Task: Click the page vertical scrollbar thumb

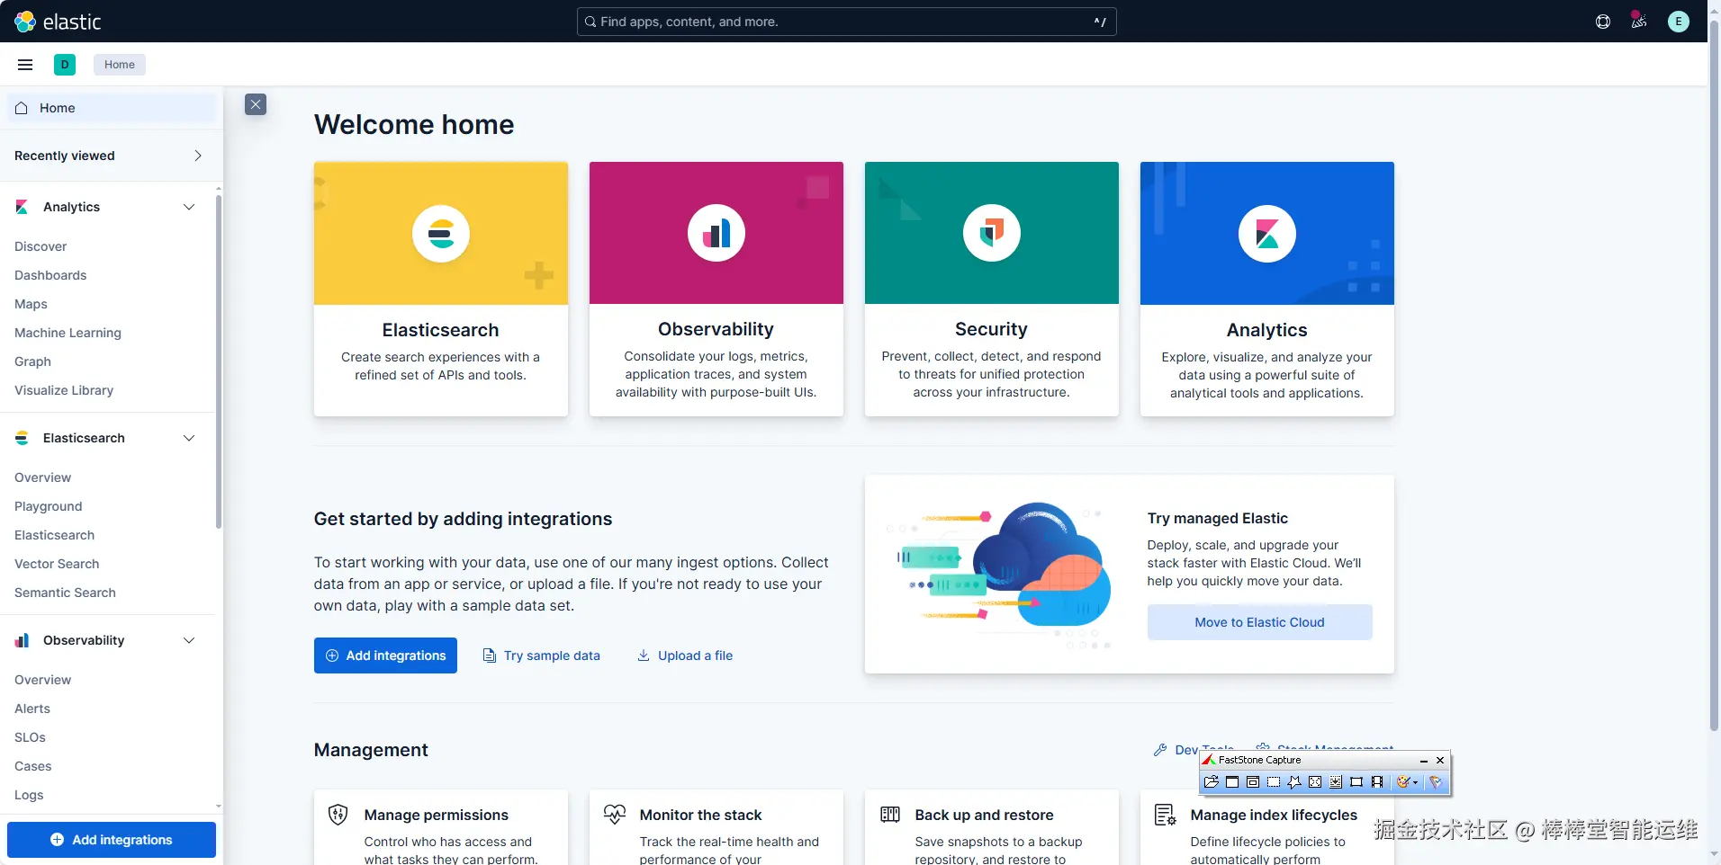Action: [1714, 378]
